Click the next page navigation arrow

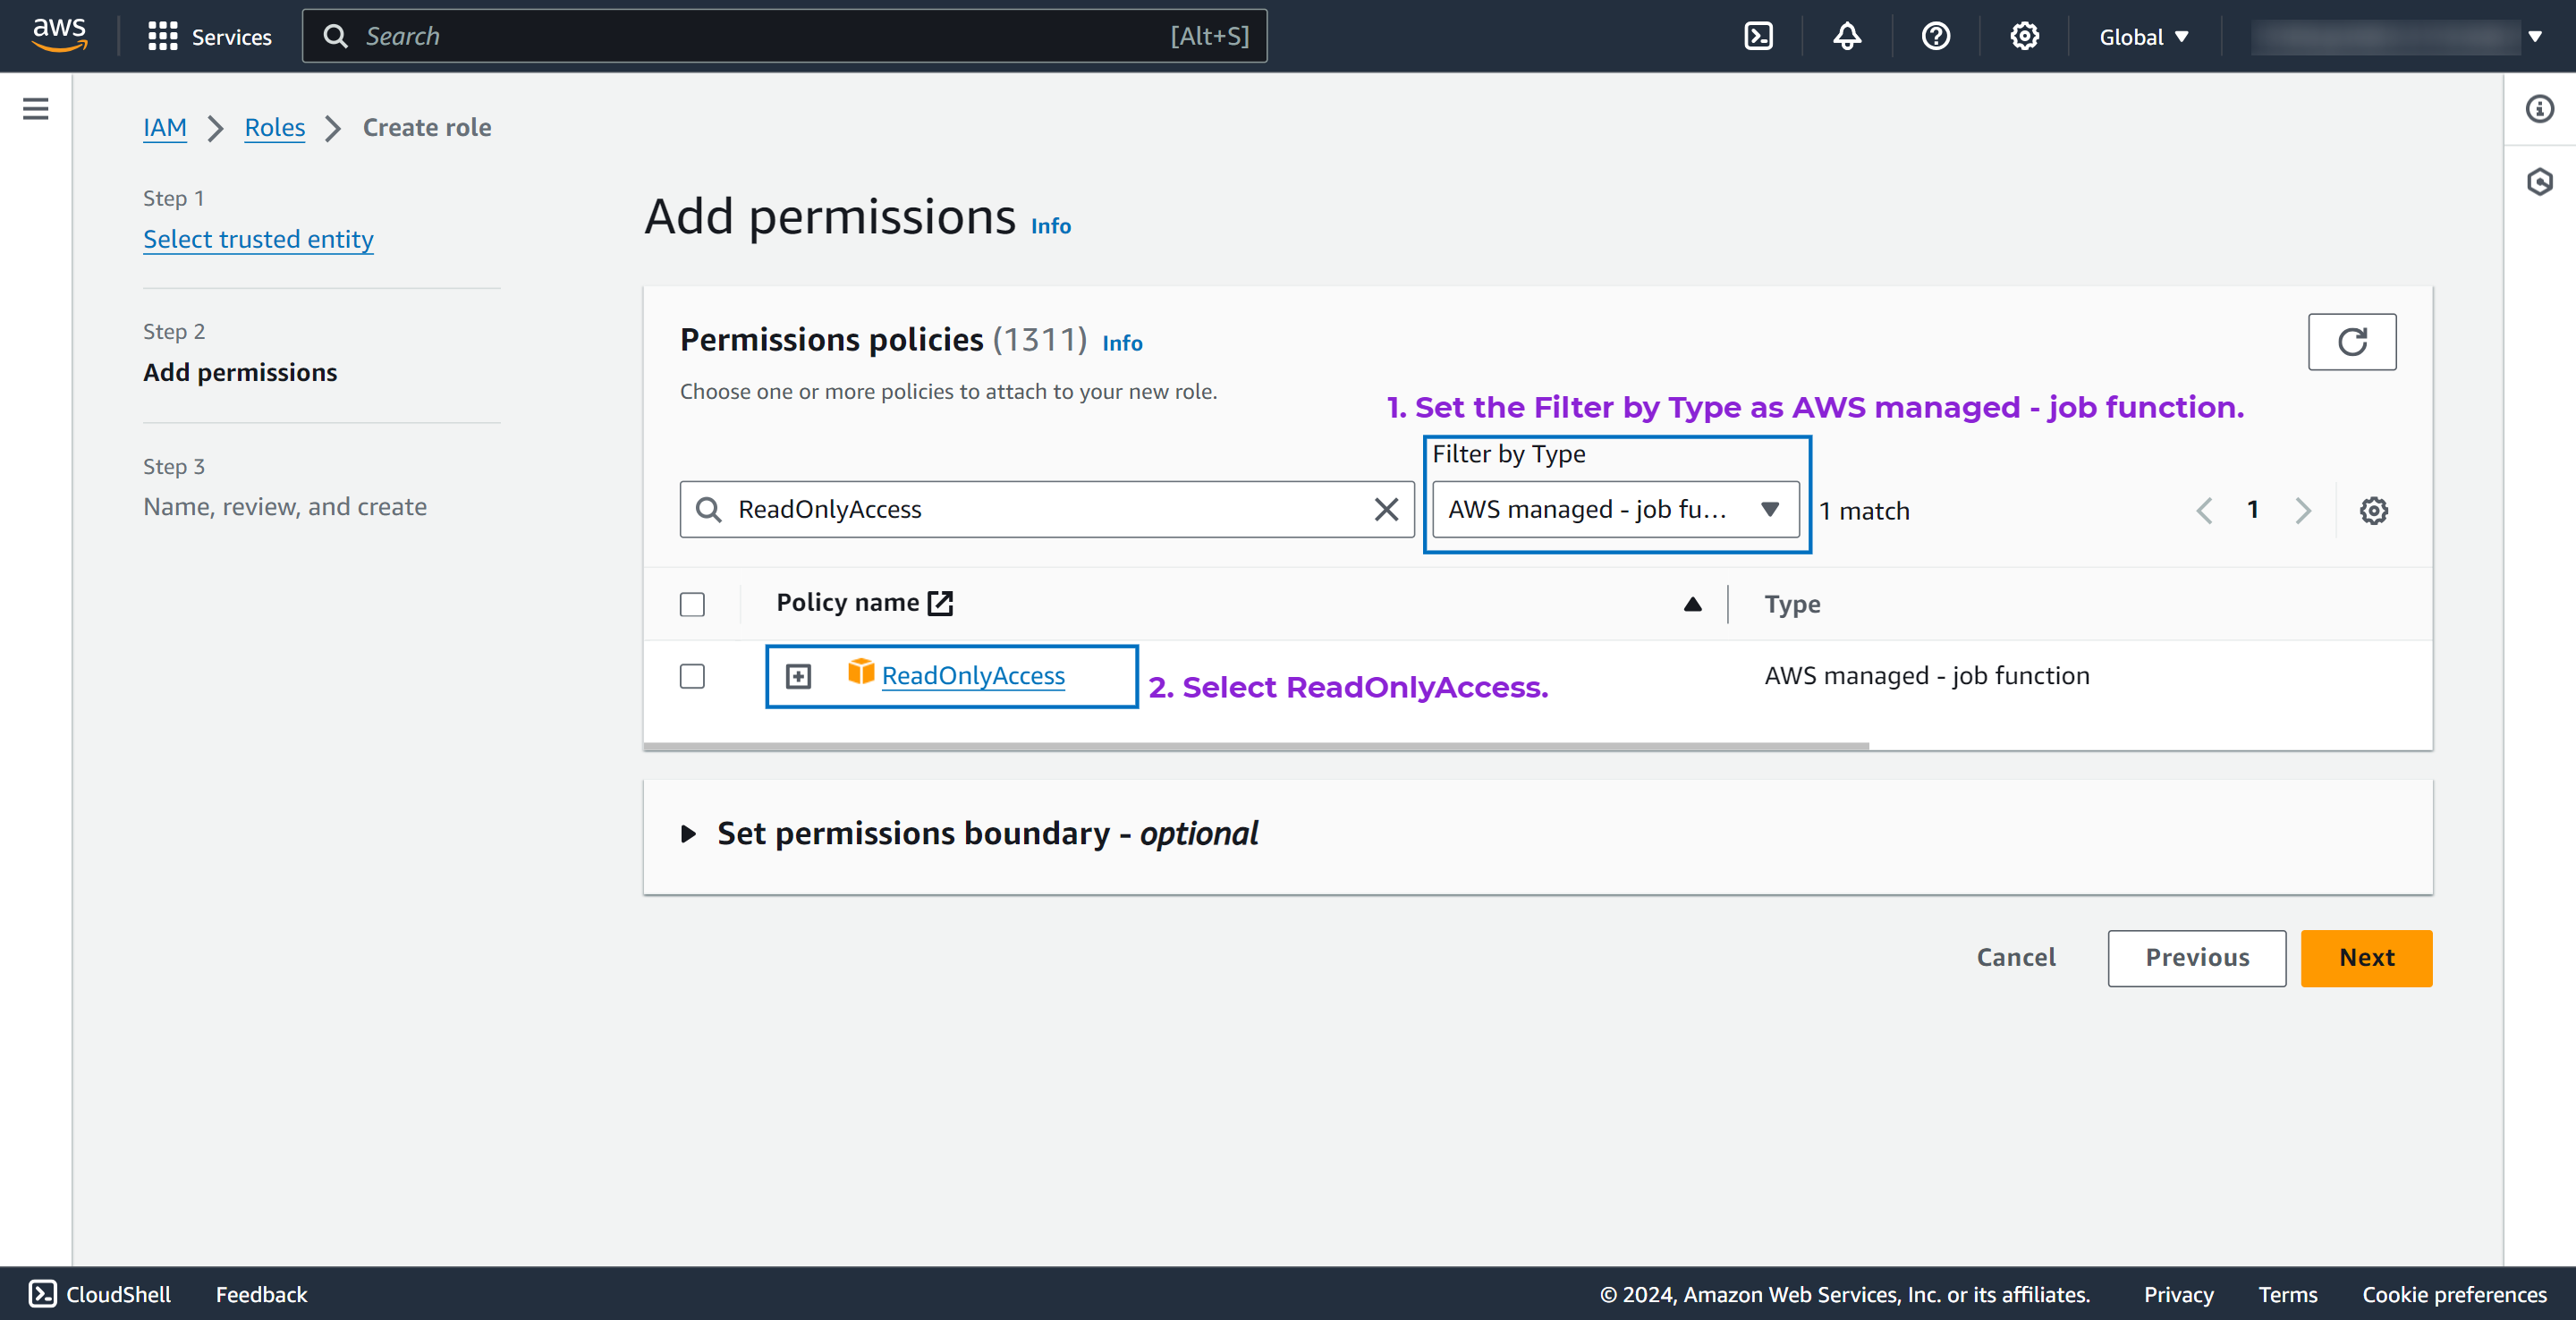tap(2307, 510)
